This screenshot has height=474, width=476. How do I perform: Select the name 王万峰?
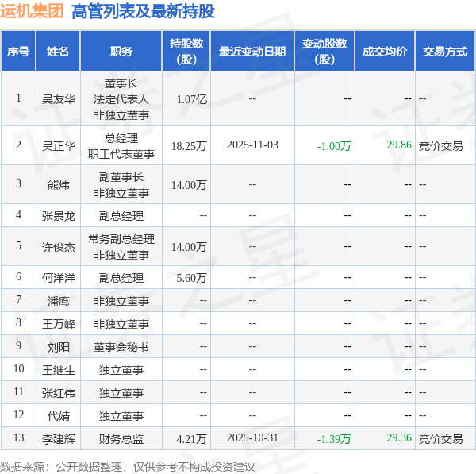(x=58, y=324)
